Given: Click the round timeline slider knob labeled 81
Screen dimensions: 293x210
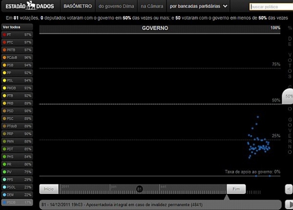Looking at the screenshot, I should pos(139,189).
